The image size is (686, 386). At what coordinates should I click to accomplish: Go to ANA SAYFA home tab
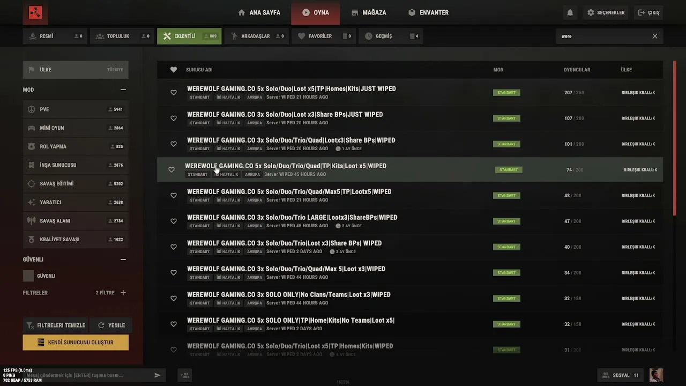click(259, 12)
